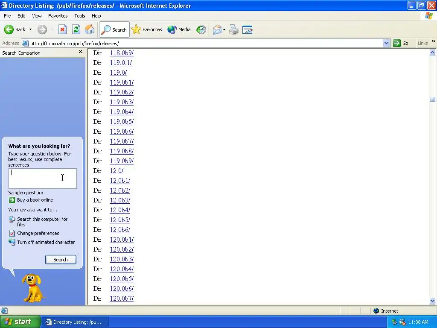The width and height of the screenshot is (437, 328).
Task: Click the Print icon
Action: tap(234, 29)
